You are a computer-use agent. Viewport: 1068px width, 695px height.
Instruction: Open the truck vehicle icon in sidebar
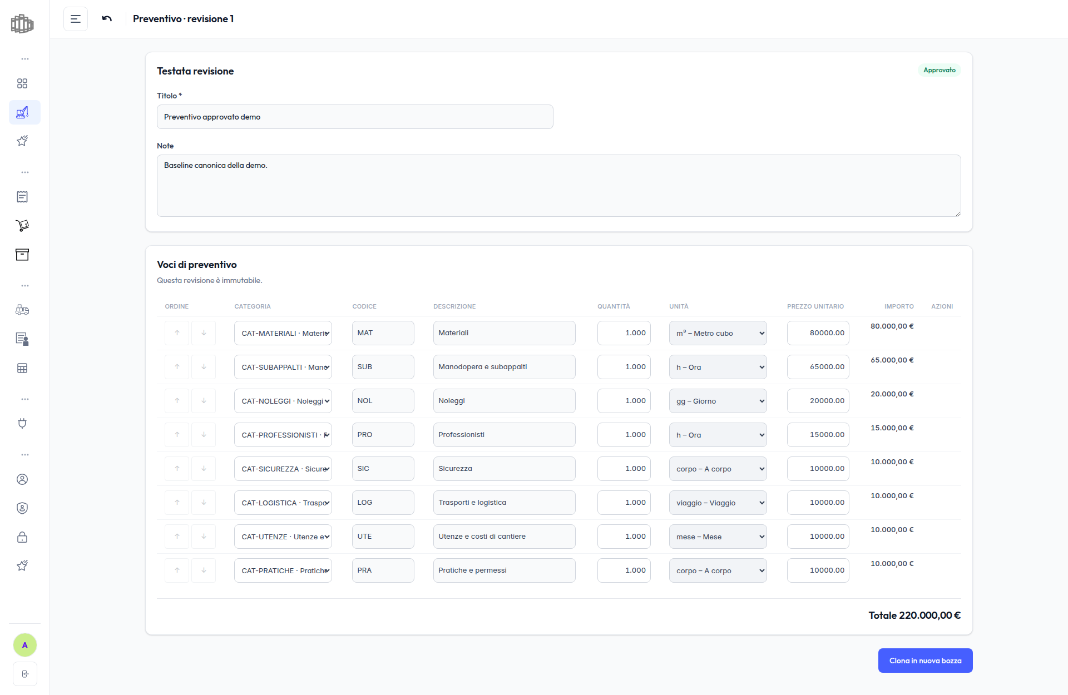22,310
